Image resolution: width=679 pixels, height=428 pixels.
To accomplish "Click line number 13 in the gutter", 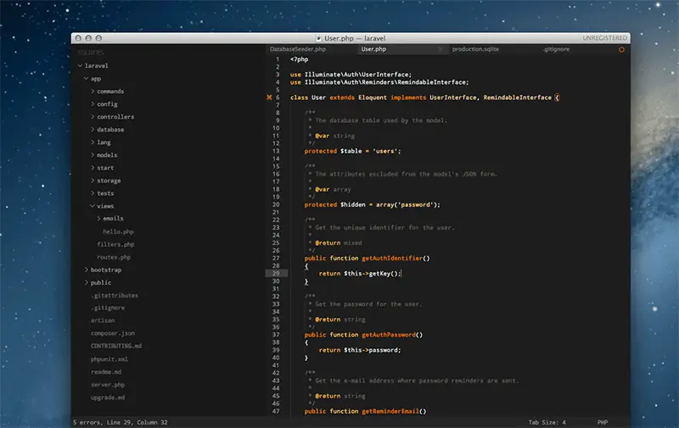I will pyautogui.click(x=276, y=151).
